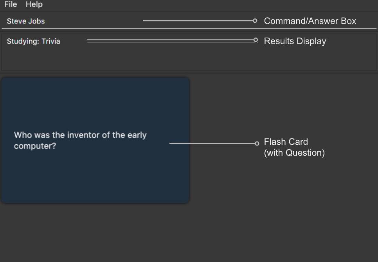Screen dimensions: 378x262
Task: Click the "Steve Jobs" answer text
Action: (x=26, y=21)
